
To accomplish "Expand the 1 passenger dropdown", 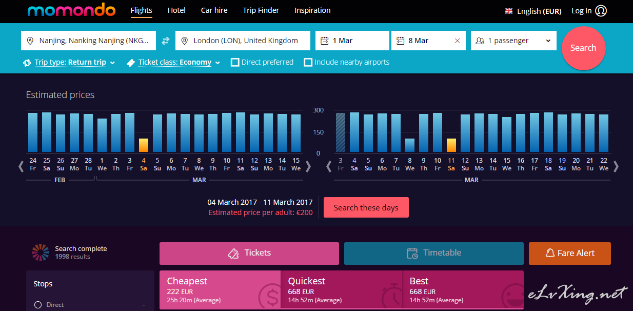I will 513,41.
